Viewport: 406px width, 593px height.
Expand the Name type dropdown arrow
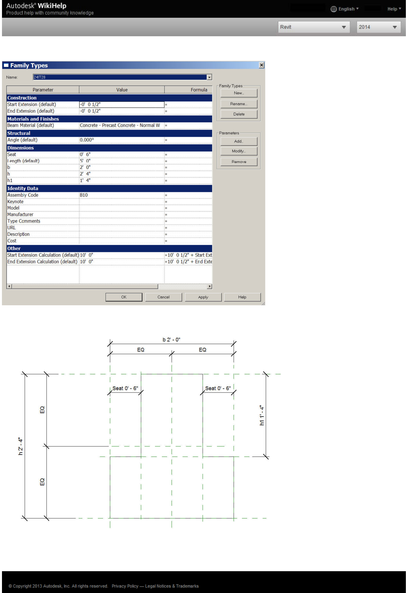click(x=209, y=77)
